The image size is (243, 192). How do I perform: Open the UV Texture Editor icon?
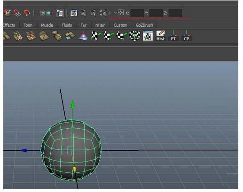pyautogui.click(x=148, y=36)
